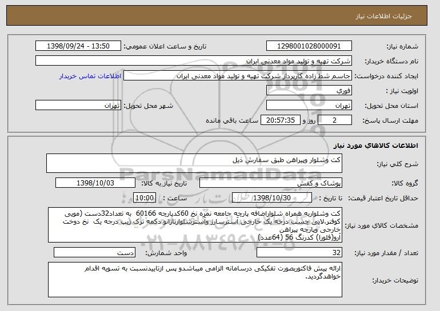Click the priority field فوری
This screenshot has width=440, height=311.
pyautogui.click(x=309, y=91)
